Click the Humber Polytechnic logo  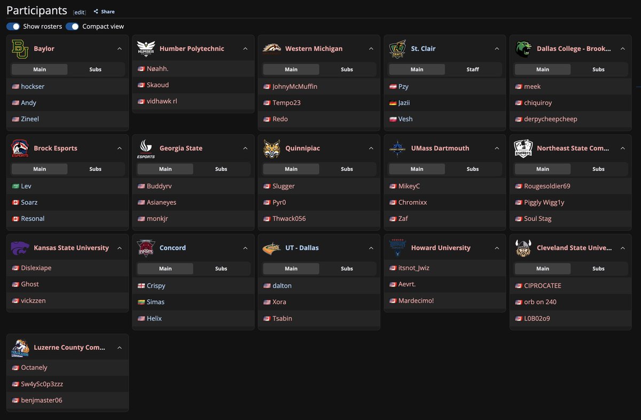click(146, 49)
